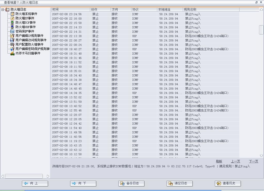
Task: Select log row 2007-02-08 10:12:58
Action: click(x=145, y=154)
